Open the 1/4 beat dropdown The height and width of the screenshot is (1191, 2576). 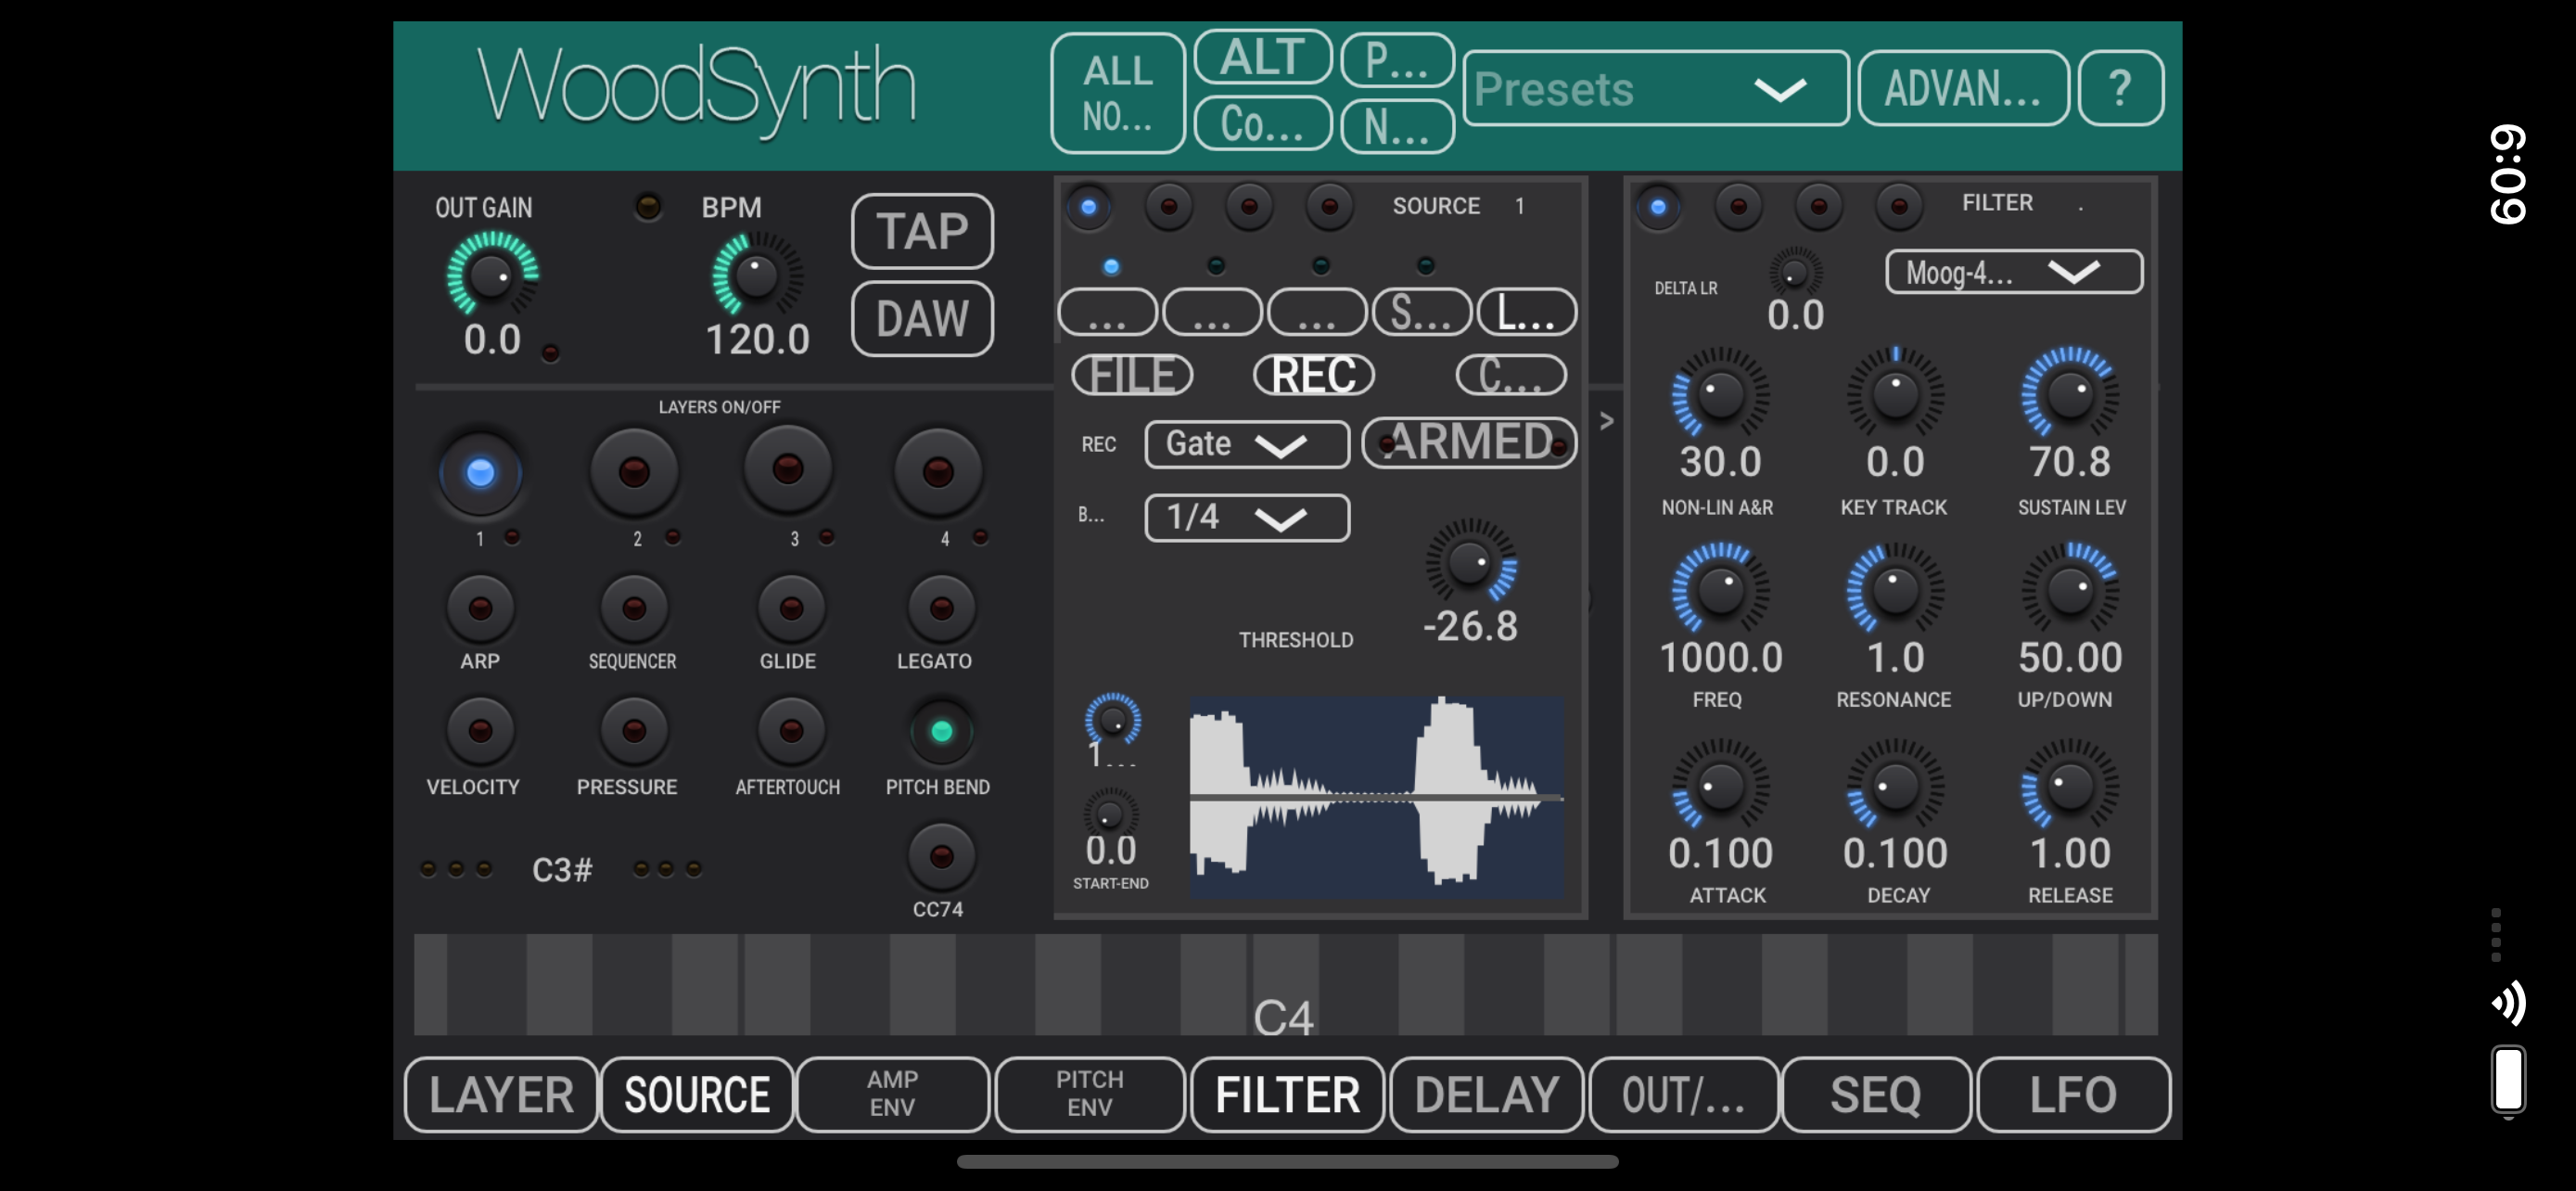click(x=1247, y=518)
